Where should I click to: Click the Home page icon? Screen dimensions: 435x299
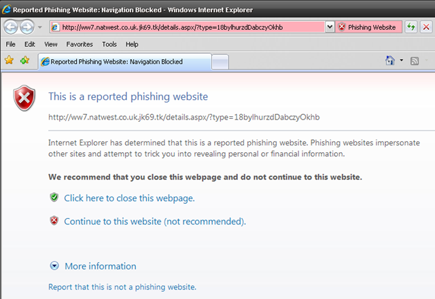click(390, 60)
